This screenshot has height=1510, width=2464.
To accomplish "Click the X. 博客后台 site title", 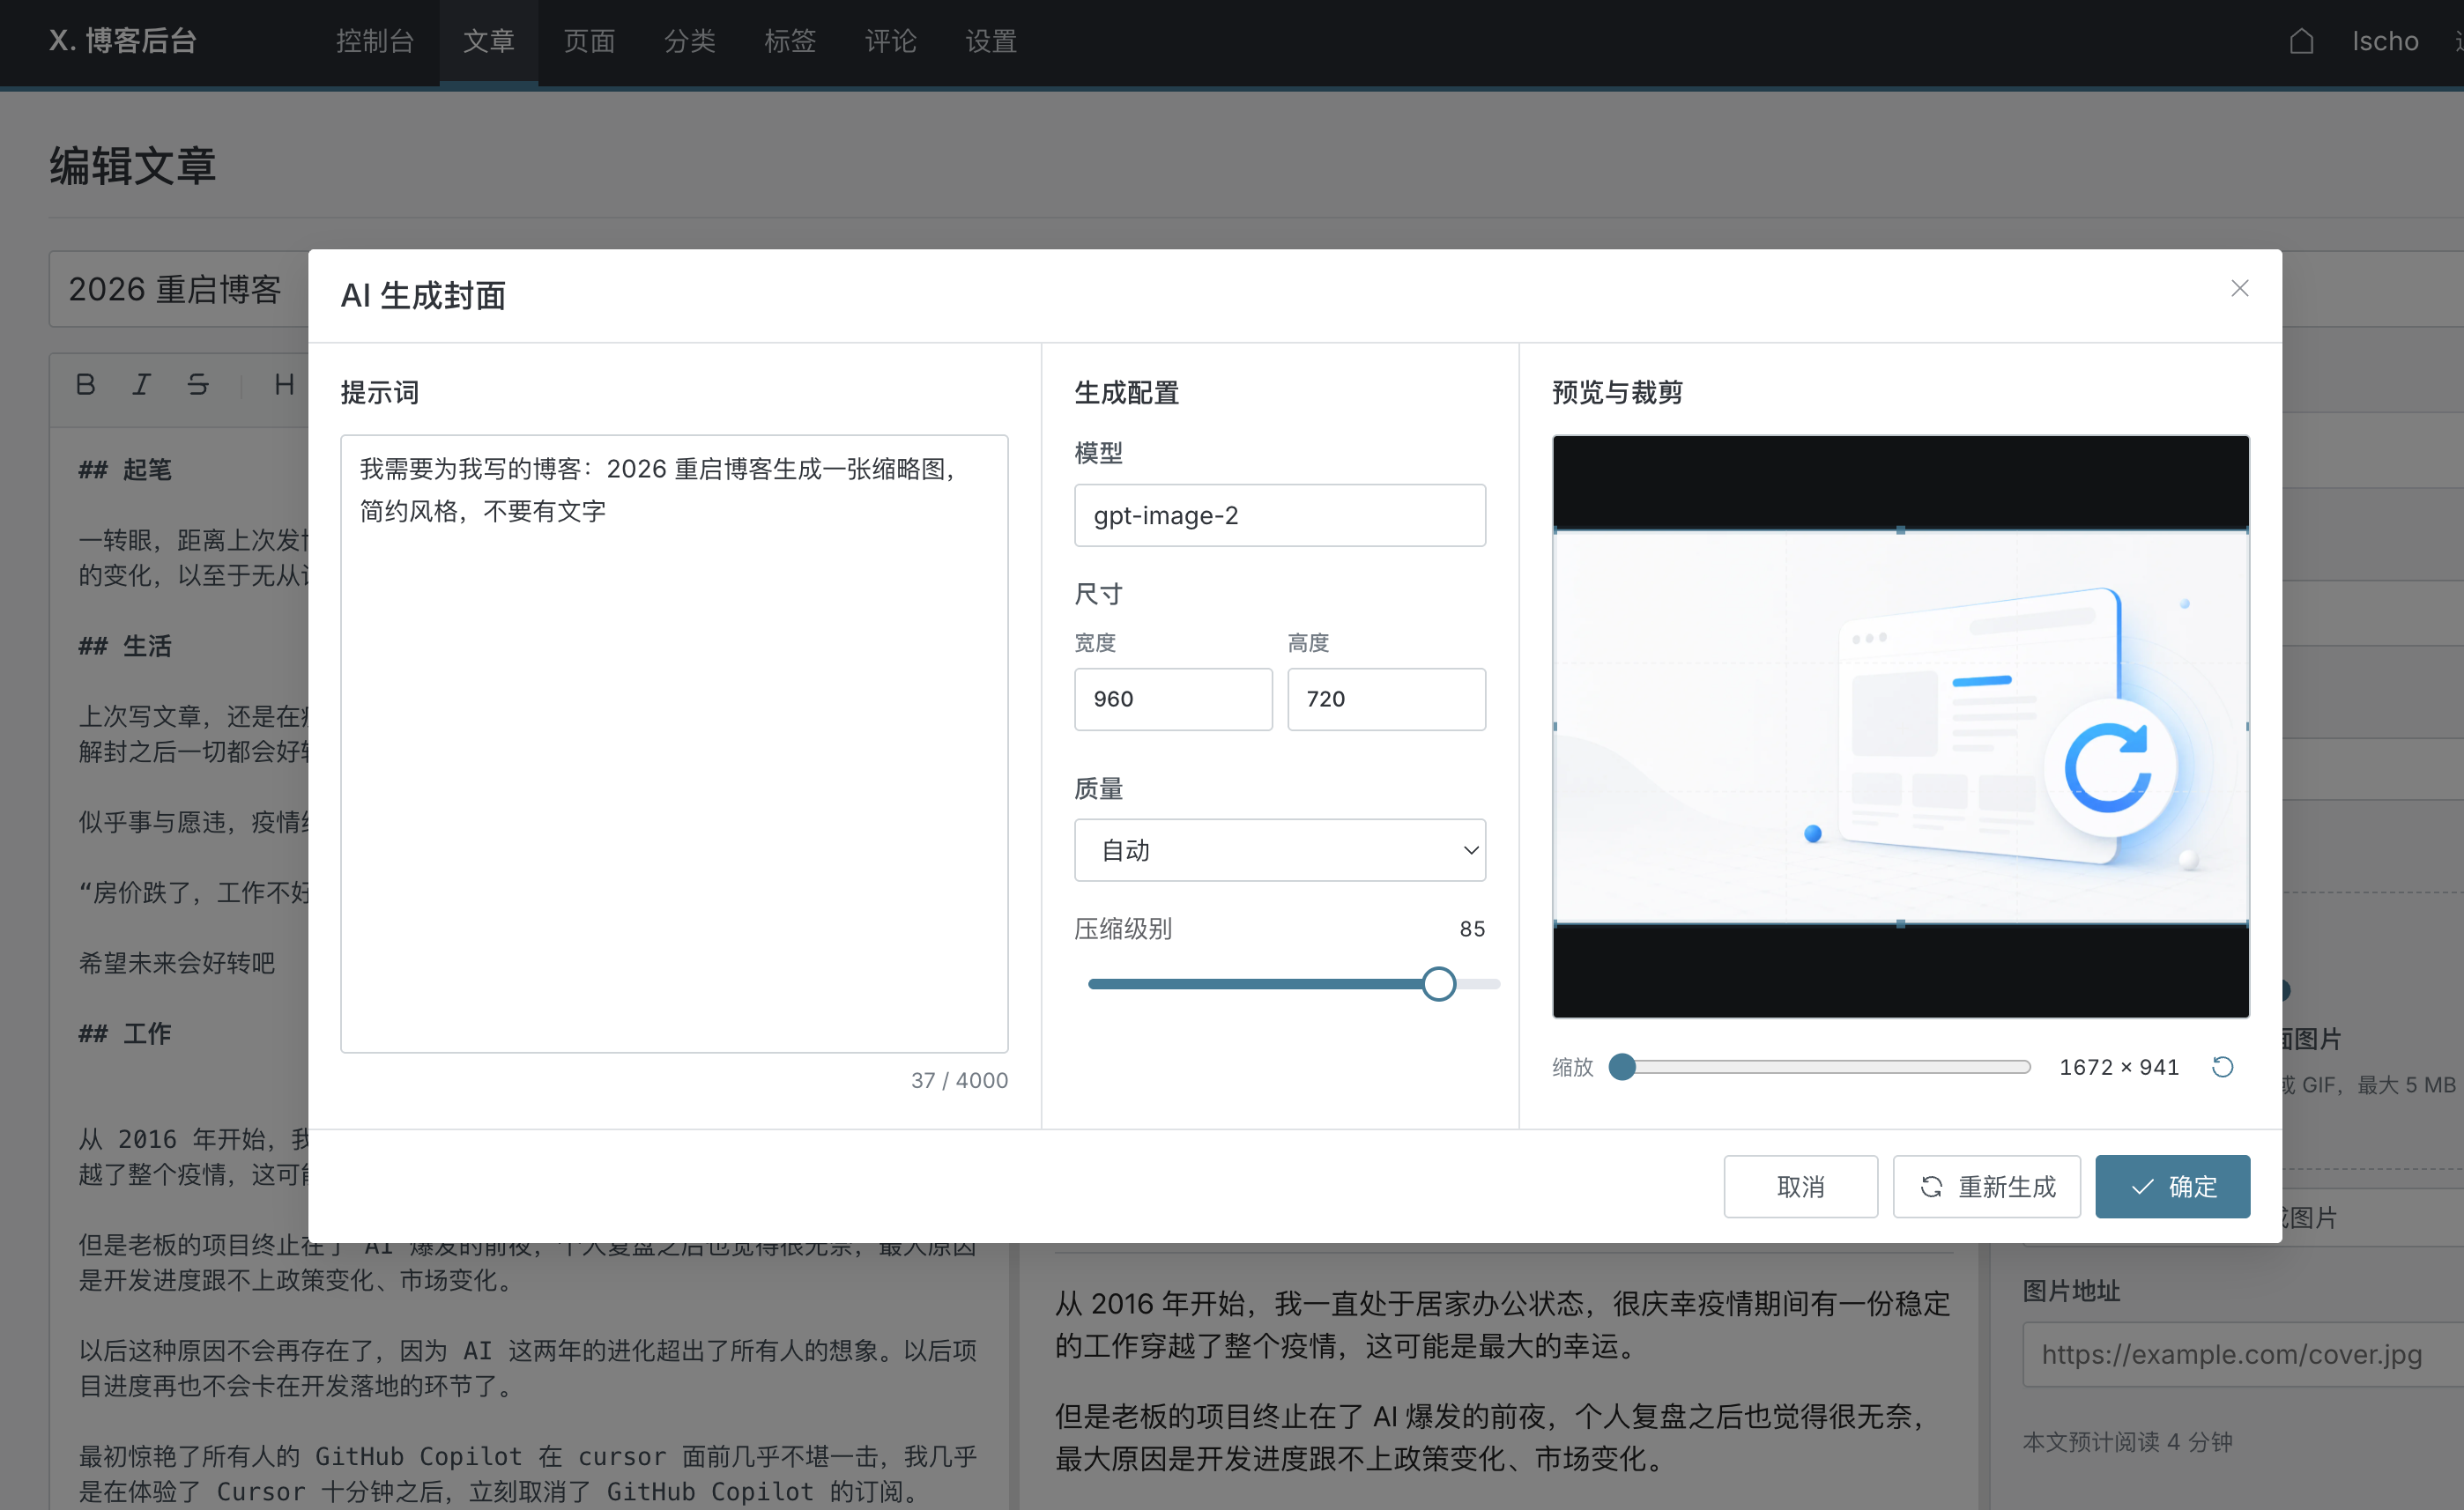I will coord(123,41).
